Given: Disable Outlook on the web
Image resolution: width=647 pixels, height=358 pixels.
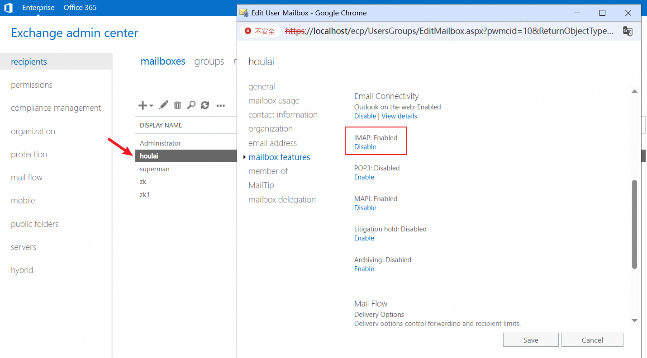Looking at the screenshot, I should (365, 116).
